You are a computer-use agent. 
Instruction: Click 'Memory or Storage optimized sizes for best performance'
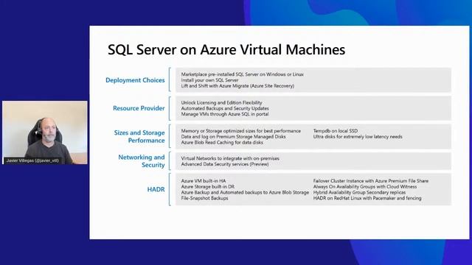click(241, 131)
